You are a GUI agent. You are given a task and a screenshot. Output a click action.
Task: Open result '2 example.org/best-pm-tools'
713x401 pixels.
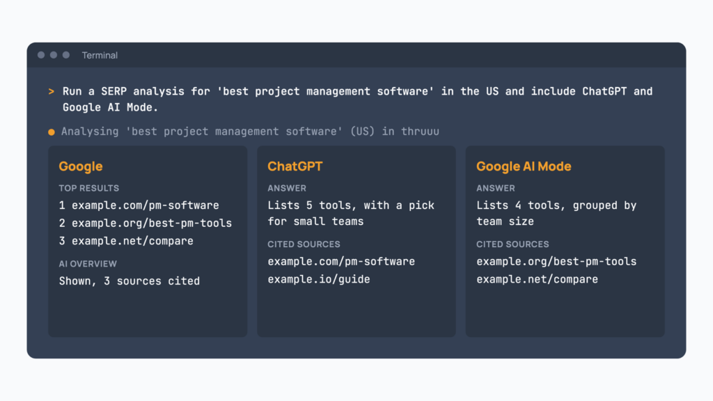pos(145,223)
